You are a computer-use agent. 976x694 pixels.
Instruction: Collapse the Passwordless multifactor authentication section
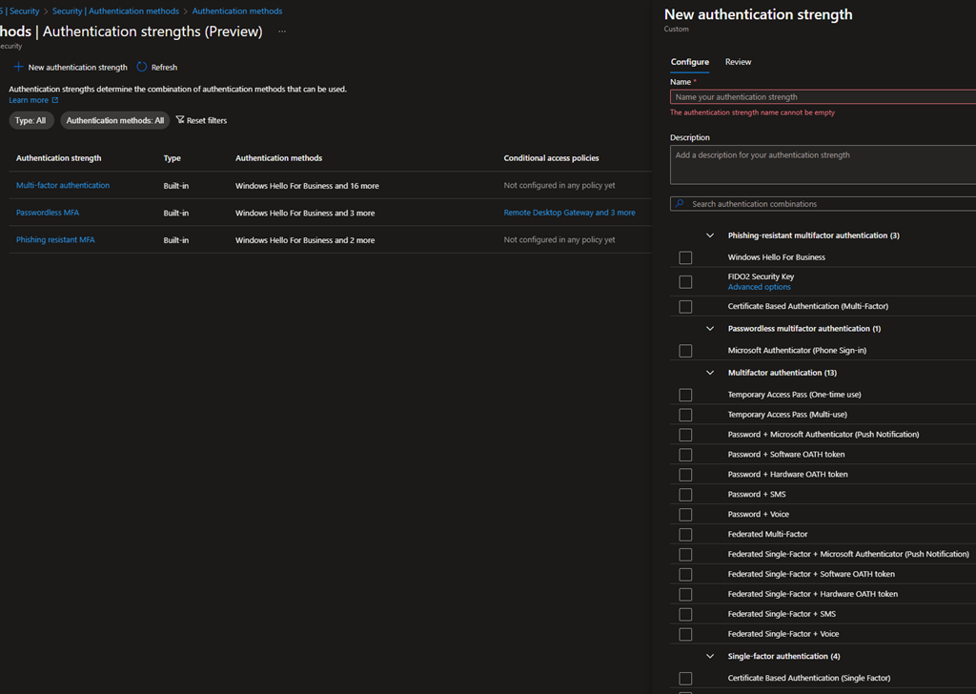pyautogui.click(x=710, y=329)
